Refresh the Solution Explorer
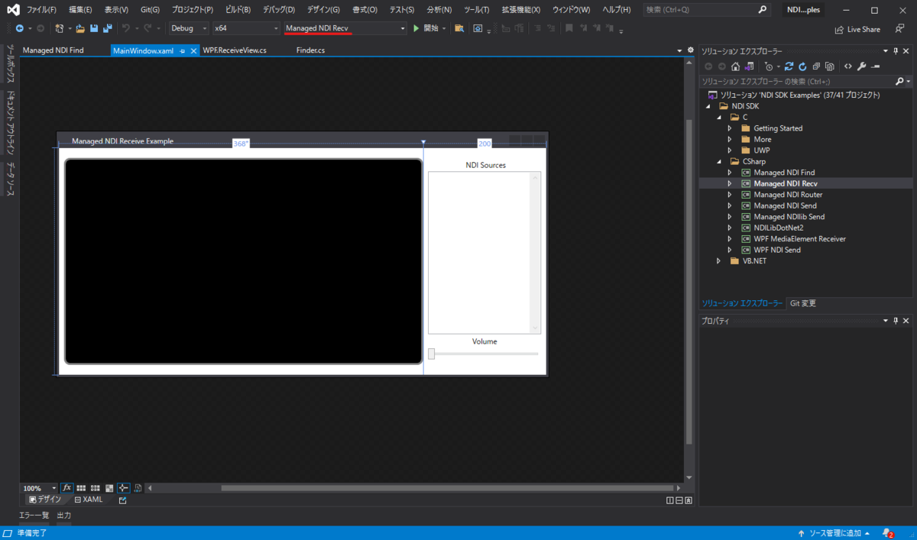This screenshot has width=917, height=540. tap(802, 66)
